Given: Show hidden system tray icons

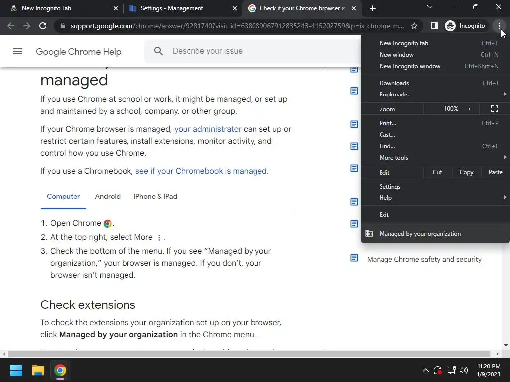Looking at the screenshot, I should tap(425, 370).
